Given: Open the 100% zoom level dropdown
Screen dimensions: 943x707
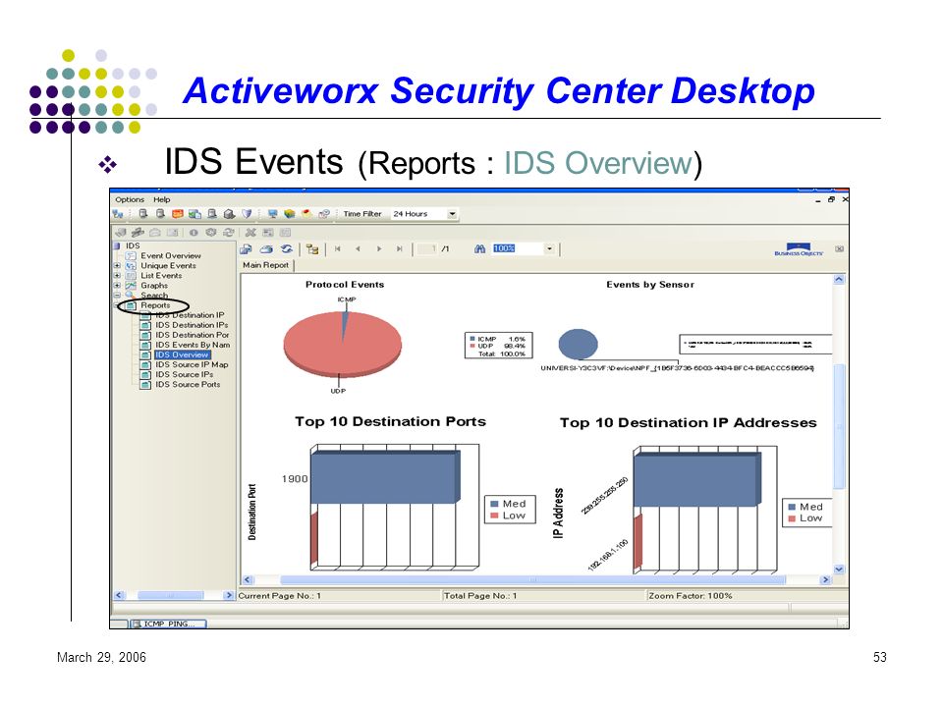Looking at the screenshot, I should (x=549, y=248).
